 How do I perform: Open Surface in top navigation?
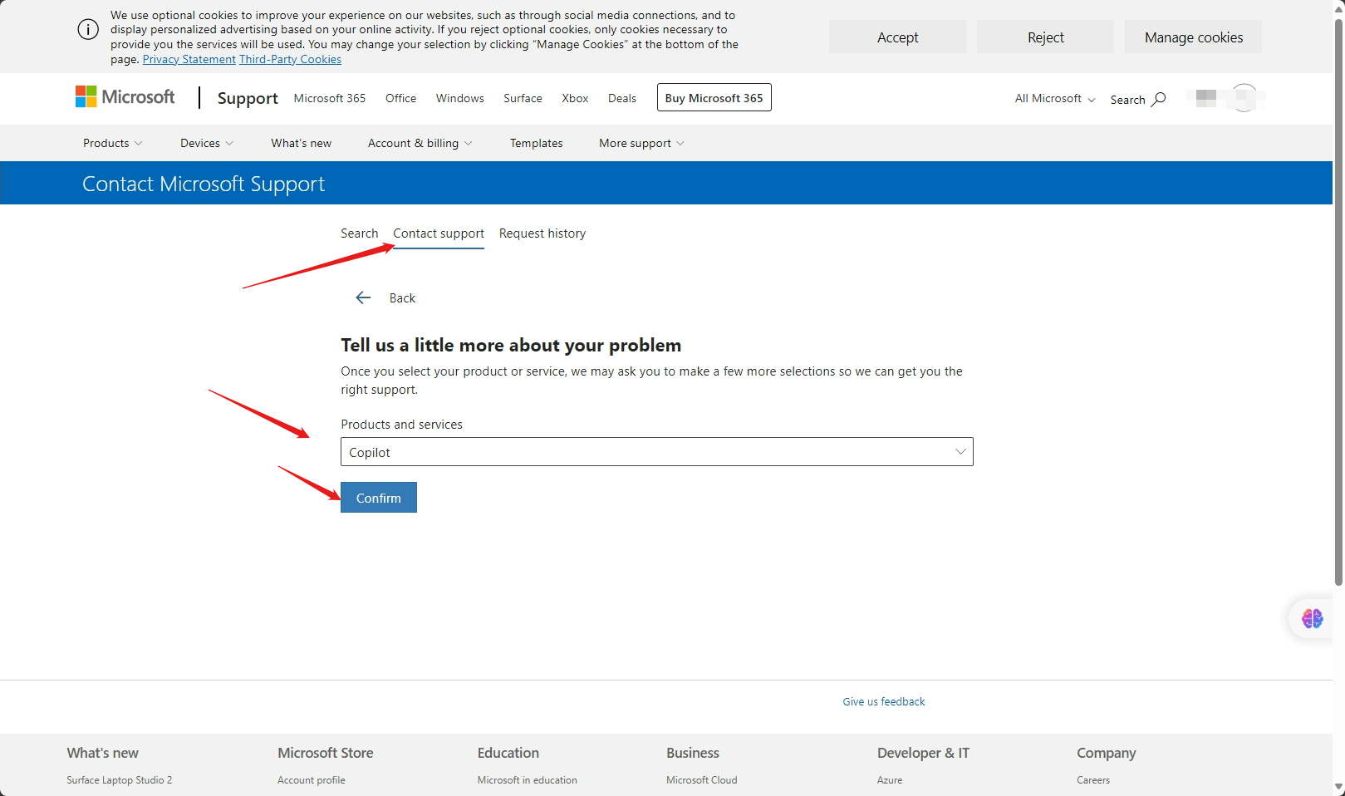523,98
